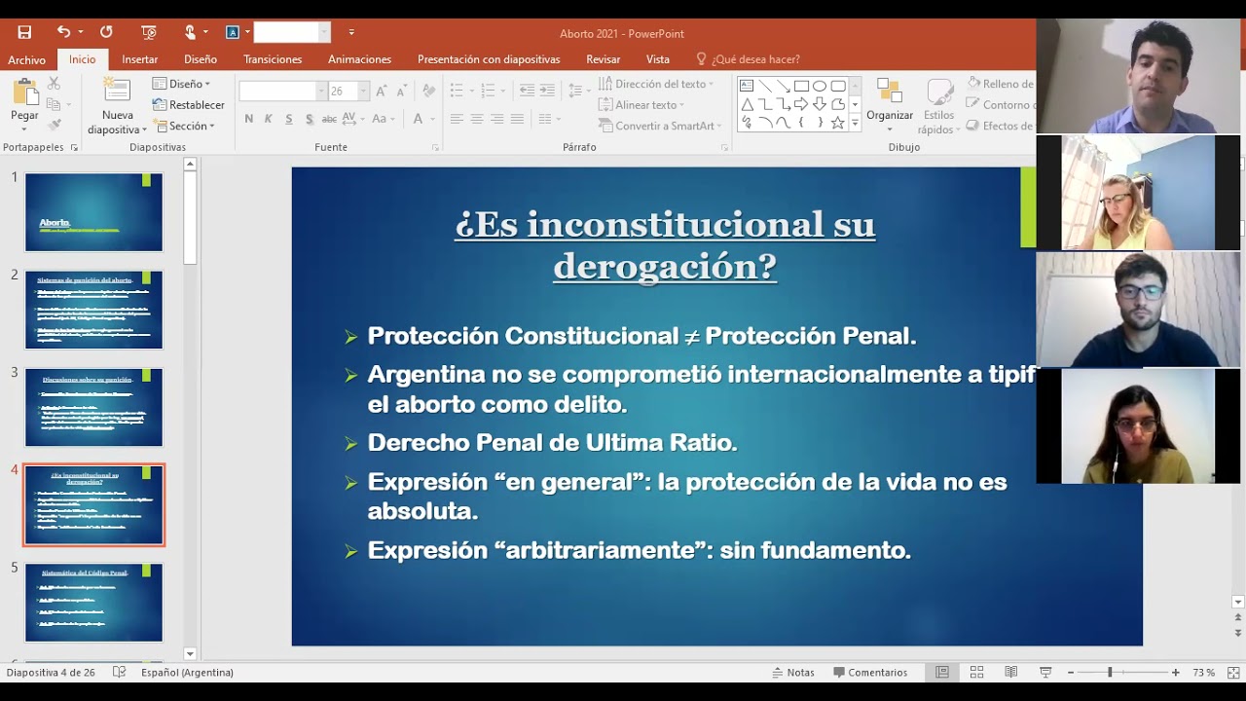Toggle strikethrough (abc) formatting
Viewport: 1246px width, 701px height.
tap(329, 119)
